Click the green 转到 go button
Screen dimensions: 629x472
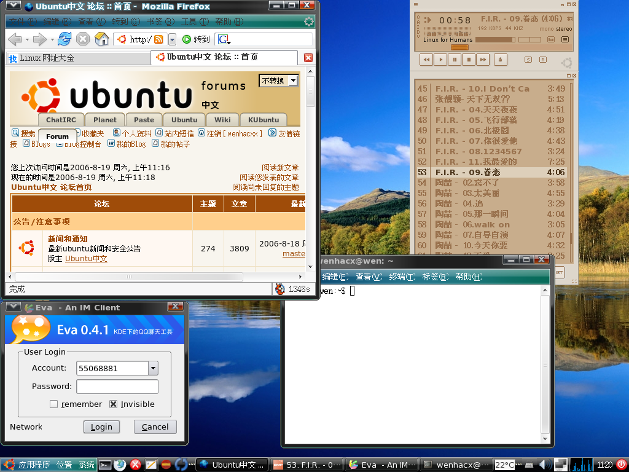(x=196, y=39)
